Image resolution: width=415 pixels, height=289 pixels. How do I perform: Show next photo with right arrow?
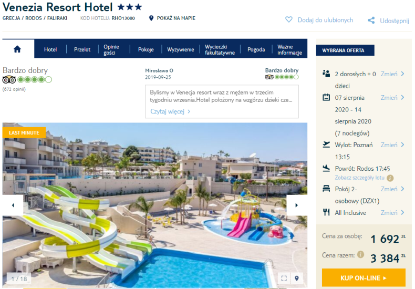coord(297,205)
